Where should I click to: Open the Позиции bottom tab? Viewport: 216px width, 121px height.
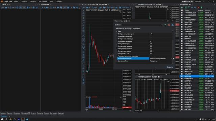[x=17, y=113]
